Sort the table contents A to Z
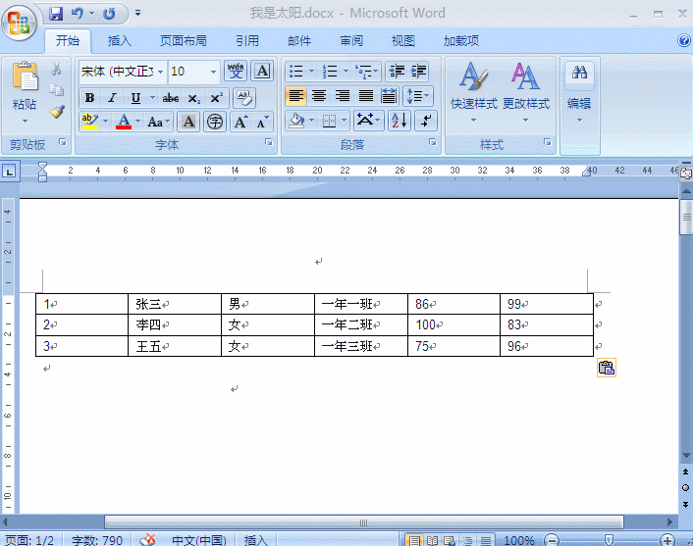Image resolution: width=693 pixels, height=546 pixels. (400, 121)
